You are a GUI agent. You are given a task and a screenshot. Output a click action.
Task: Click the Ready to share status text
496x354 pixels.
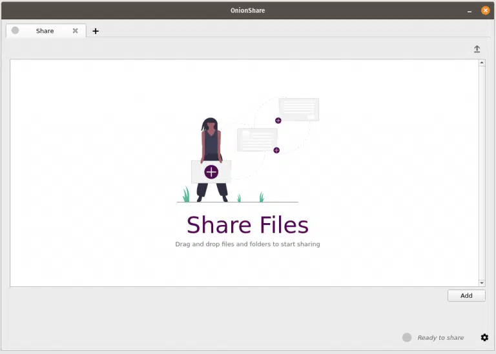[x=440, y=338]
